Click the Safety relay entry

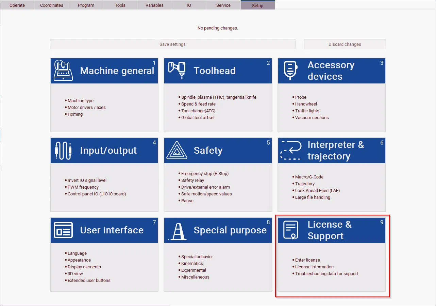click(x=192, y=180)
